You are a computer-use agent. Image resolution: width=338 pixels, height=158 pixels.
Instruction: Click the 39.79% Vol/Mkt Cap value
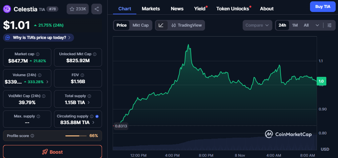pos(27,102)
